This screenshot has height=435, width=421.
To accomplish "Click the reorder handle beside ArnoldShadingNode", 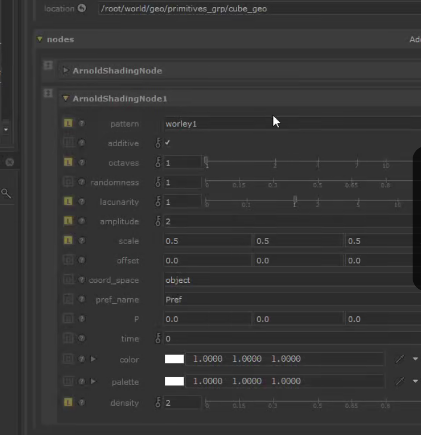I will [48, 66].
